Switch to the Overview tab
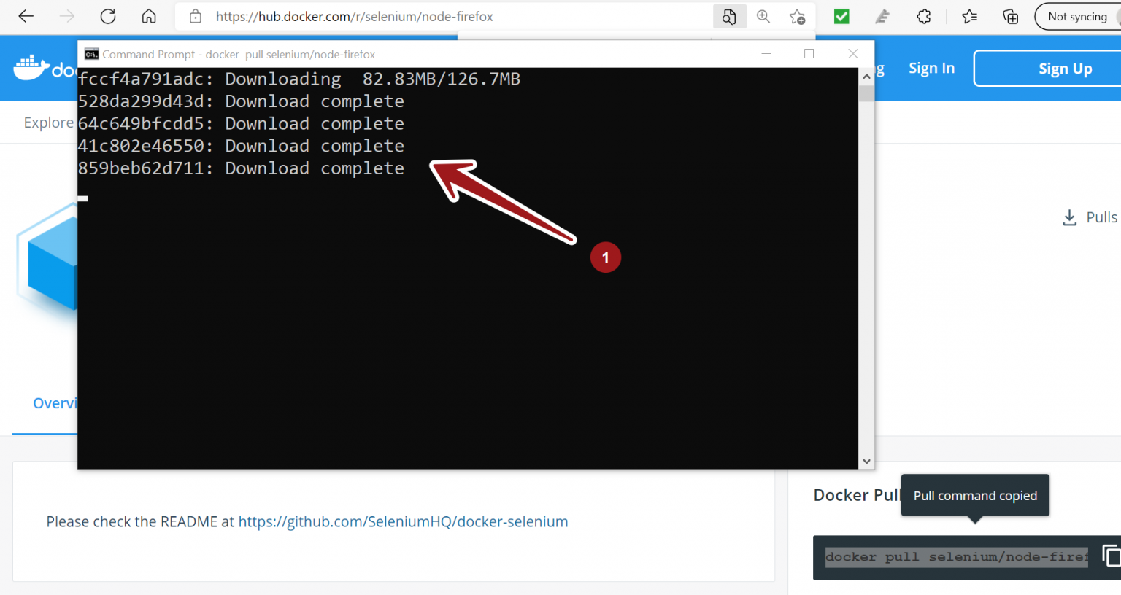The width and height of the screenshot is (1121, 595). coord(55,403)
